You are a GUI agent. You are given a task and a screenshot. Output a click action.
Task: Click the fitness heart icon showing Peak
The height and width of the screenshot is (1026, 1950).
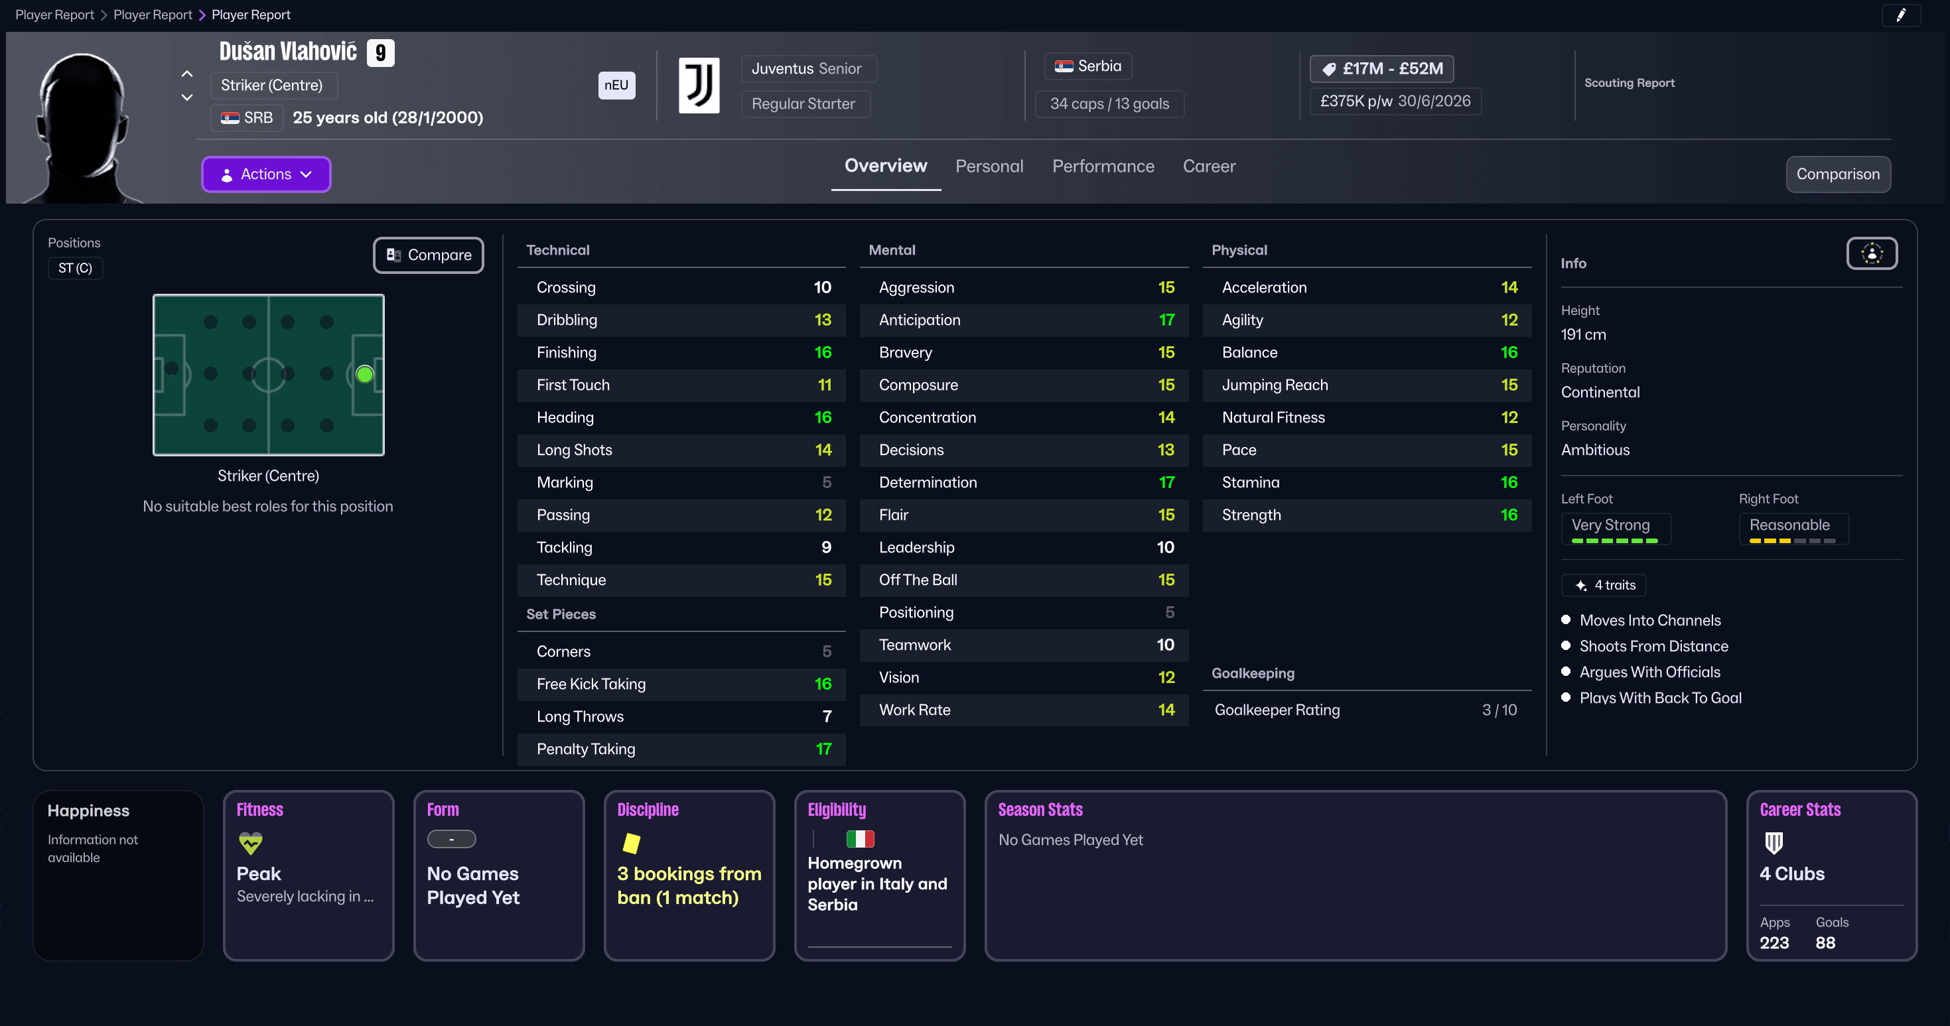(x=250, y=843)
